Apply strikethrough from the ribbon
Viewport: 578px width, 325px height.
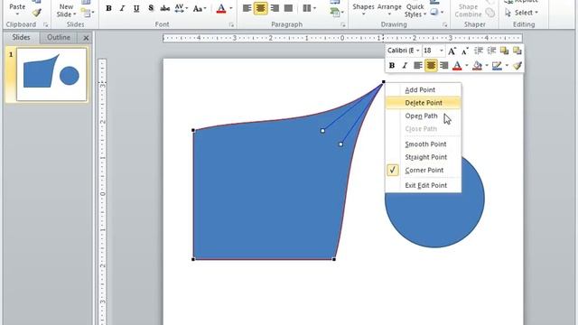[164, 8]
